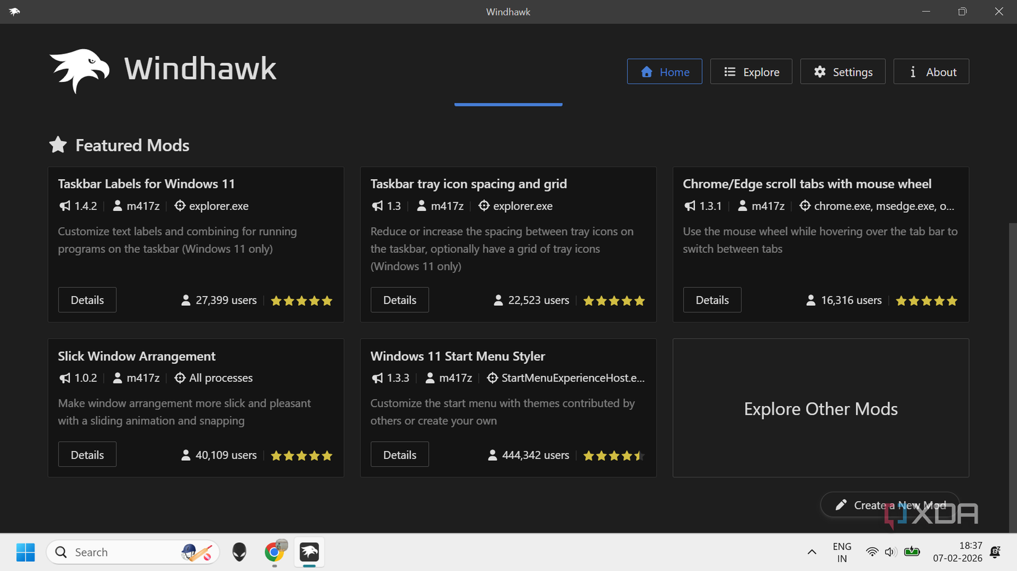Open Details for Windows 11 Start Menu Styler
1017x571 pixels.
click(399, 455)
